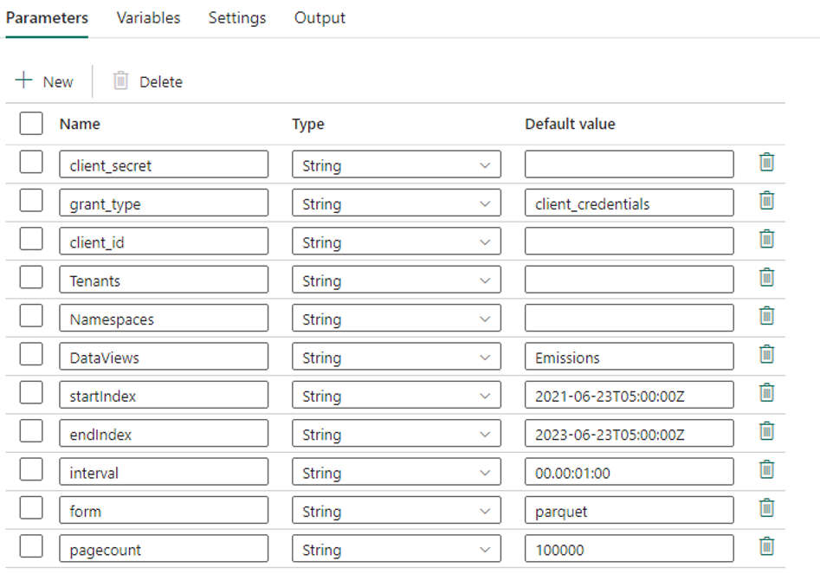
Task: Expand Type dropdown in endIndex row
Action: click(x=397, y=434)
